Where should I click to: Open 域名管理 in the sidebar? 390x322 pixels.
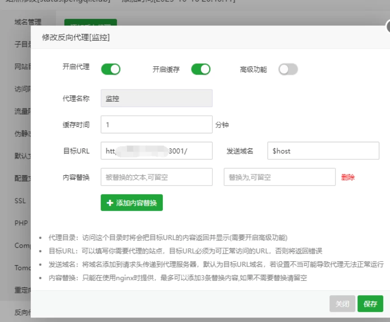(28, 22)
